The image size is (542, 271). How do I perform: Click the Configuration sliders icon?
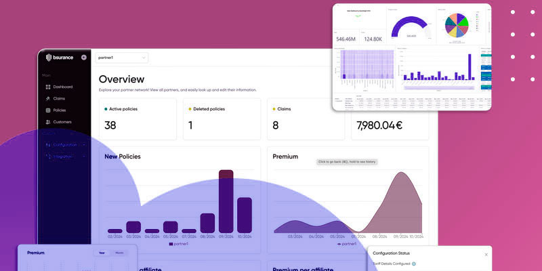pos(48,145)
